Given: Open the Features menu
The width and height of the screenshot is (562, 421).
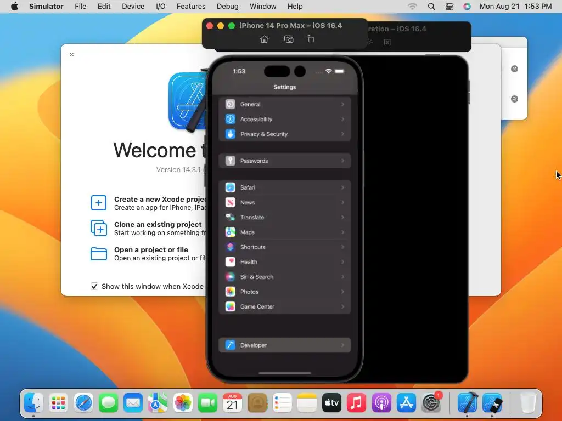Looking at the screenshot, I should [191, 7].
